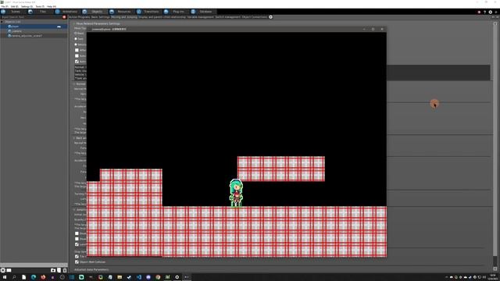This screenshot has width=500, height=281.
Task: Select the third object in Object List
Action: pyautogui.click(x=34, y=36)
